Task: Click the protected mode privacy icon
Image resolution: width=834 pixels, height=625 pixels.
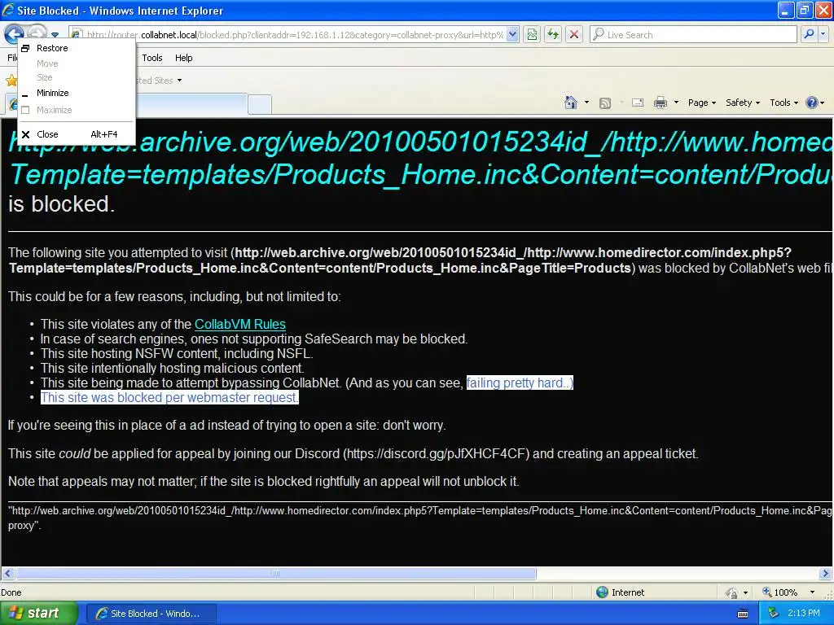Action: click(732, 592)
